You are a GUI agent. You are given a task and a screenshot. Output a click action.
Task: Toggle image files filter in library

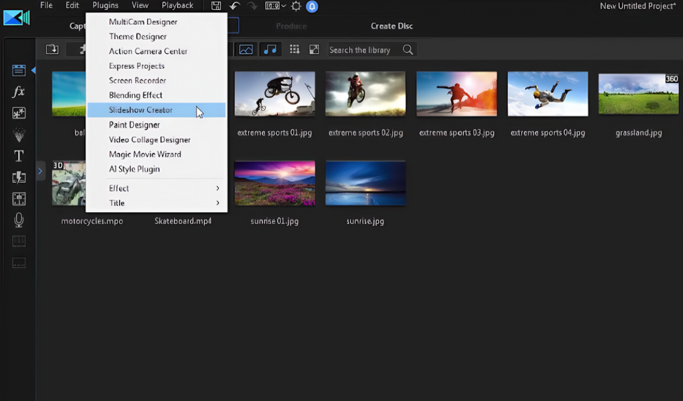[x=246, y=50]
